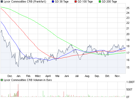Click the price axis value 24
136x99 pixels.
pos(128,13)
